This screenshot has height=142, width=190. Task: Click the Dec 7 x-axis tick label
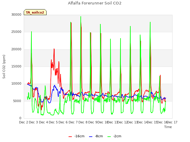pos(73,122)
